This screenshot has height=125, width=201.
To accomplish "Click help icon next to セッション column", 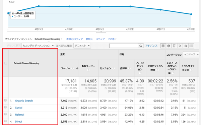I will pos(114,68).
